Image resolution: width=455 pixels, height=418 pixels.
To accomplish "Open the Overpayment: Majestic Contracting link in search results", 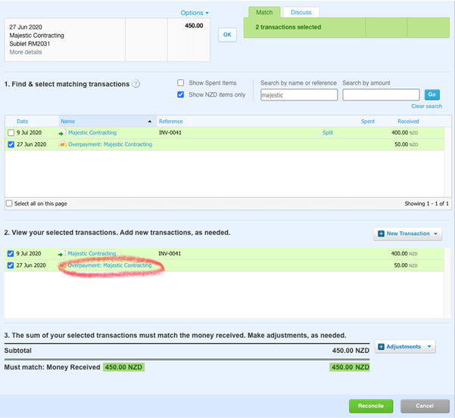I will point(110,144).
